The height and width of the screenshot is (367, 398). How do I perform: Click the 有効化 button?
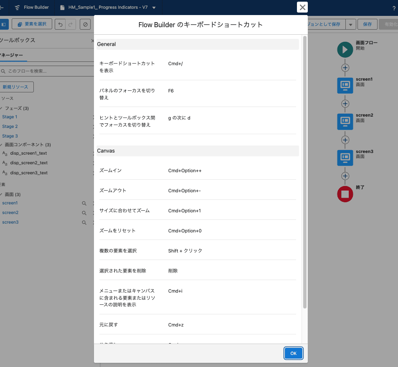(389, 24)
